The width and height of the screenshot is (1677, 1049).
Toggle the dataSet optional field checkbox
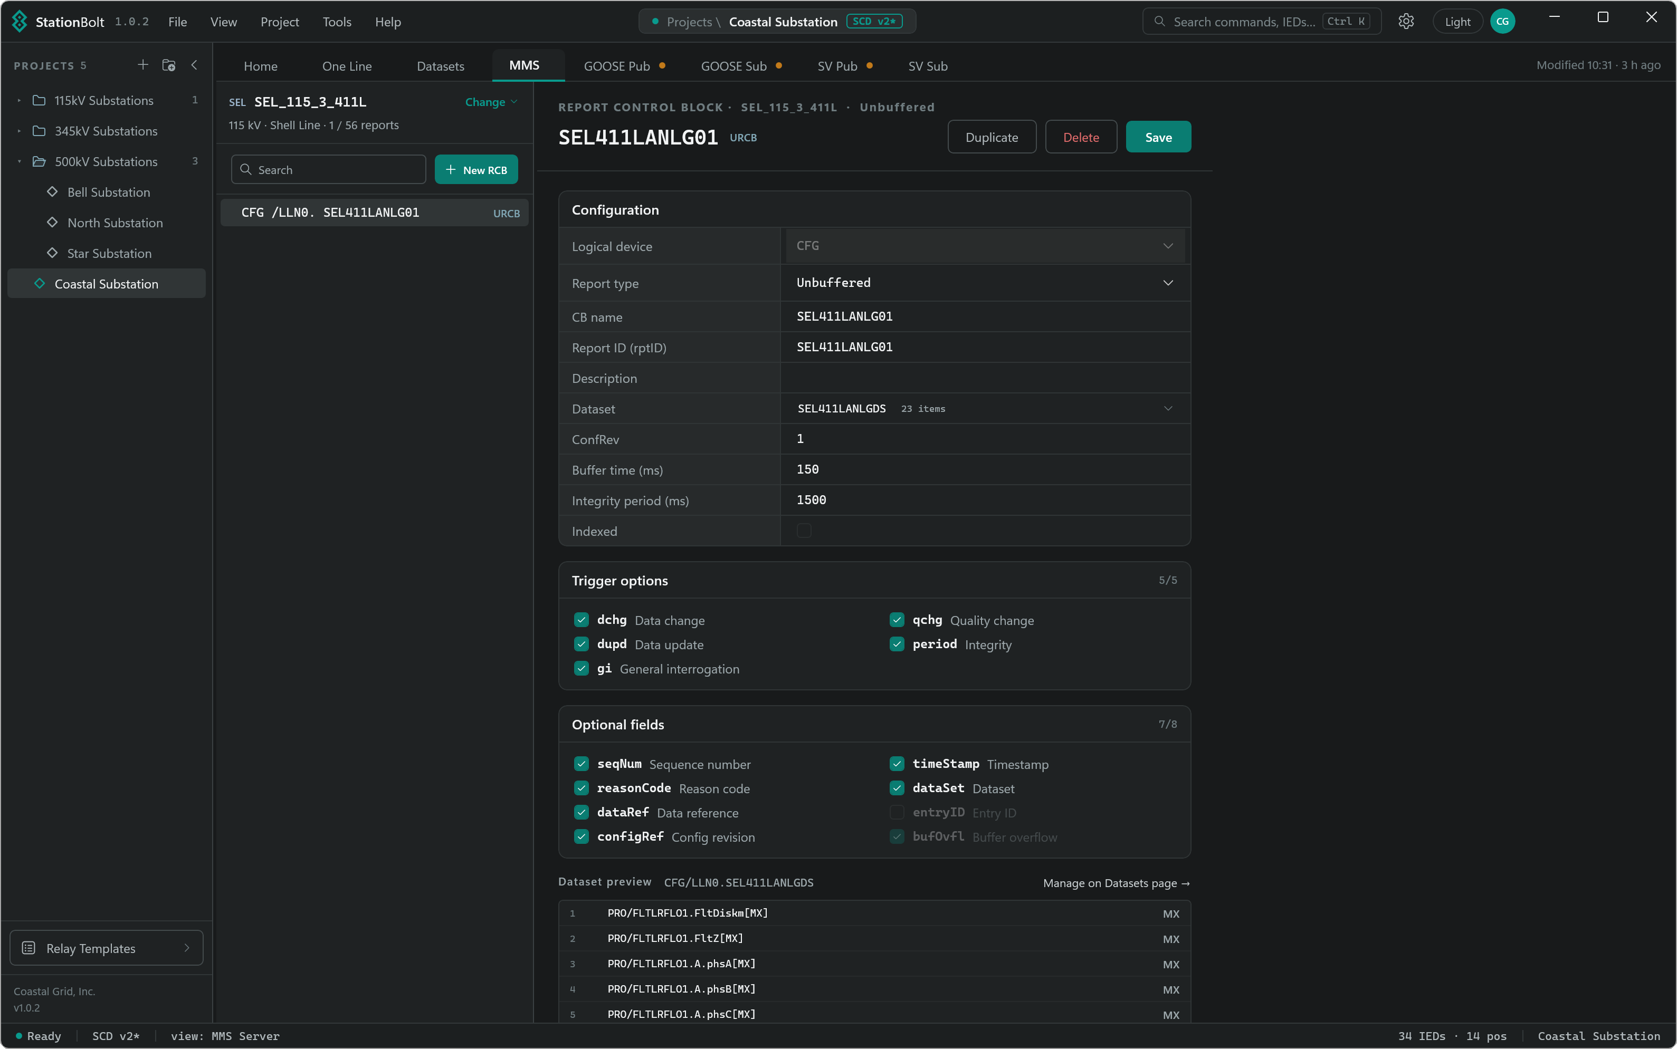pos(897,787)
